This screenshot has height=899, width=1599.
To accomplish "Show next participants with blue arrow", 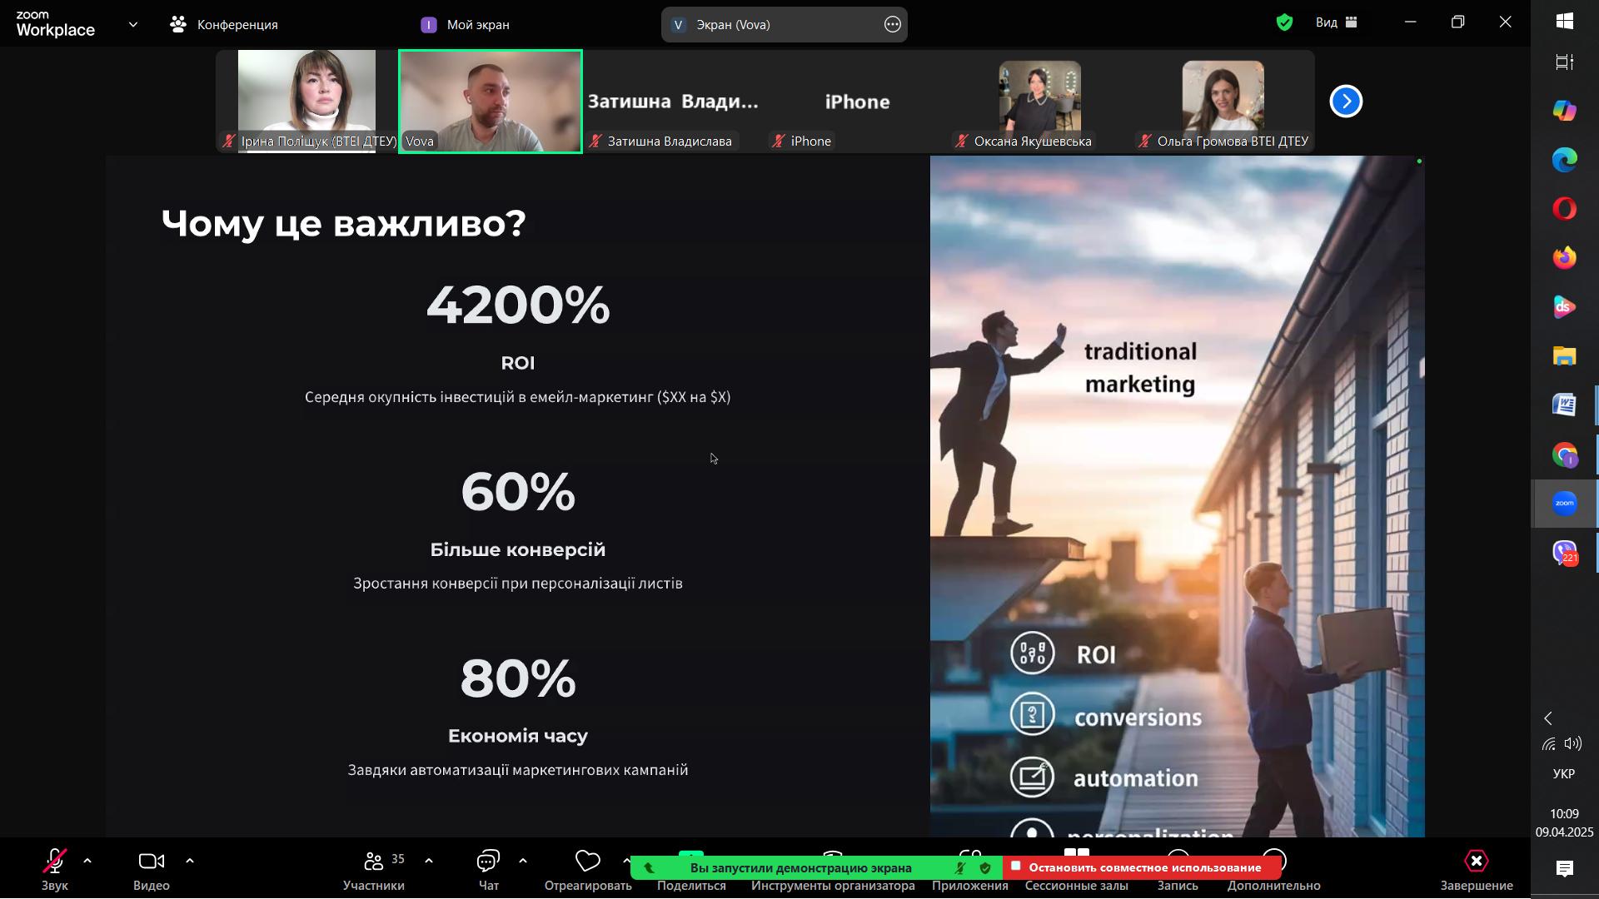I will tap(1346, 102).
